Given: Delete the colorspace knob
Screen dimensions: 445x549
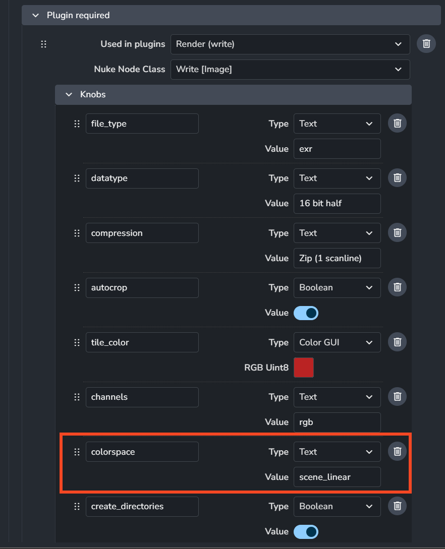Looking at the screenshot, I should coord(397,451).
